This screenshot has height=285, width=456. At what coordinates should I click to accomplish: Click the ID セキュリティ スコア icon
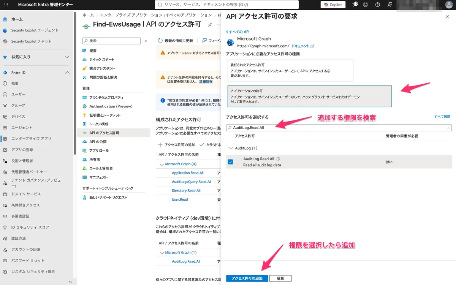pos(5,227)
